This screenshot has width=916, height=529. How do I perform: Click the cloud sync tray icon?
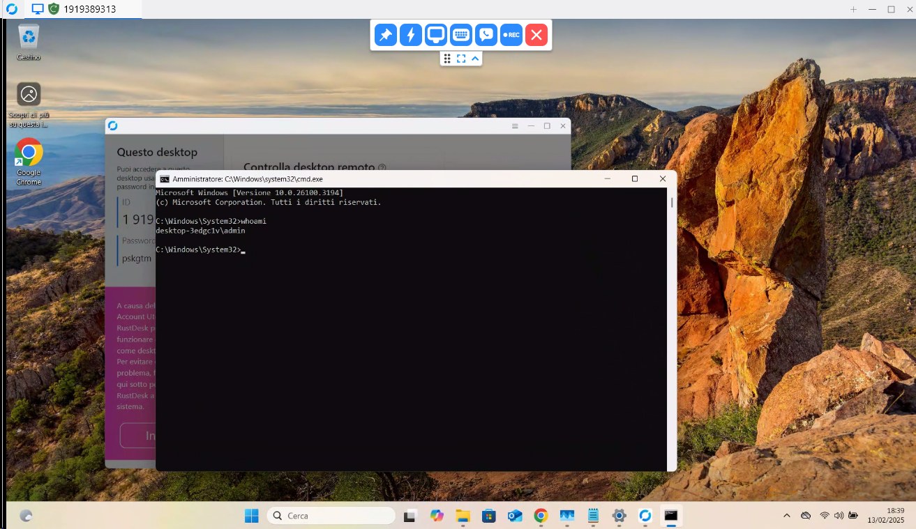pyautogui.click(x=806, y=516)
